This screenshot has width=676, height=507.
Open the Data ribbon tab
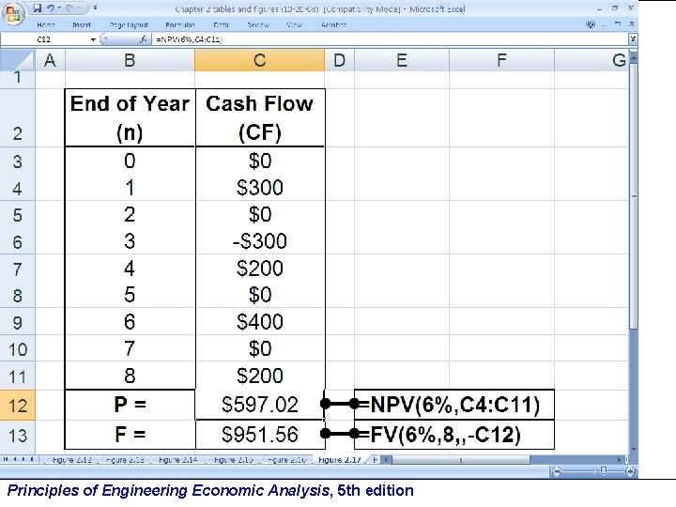coord(221,25)
